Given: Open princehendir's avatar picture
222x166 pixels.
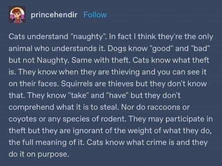Looking at the screenshot, I should coord(16,15).
